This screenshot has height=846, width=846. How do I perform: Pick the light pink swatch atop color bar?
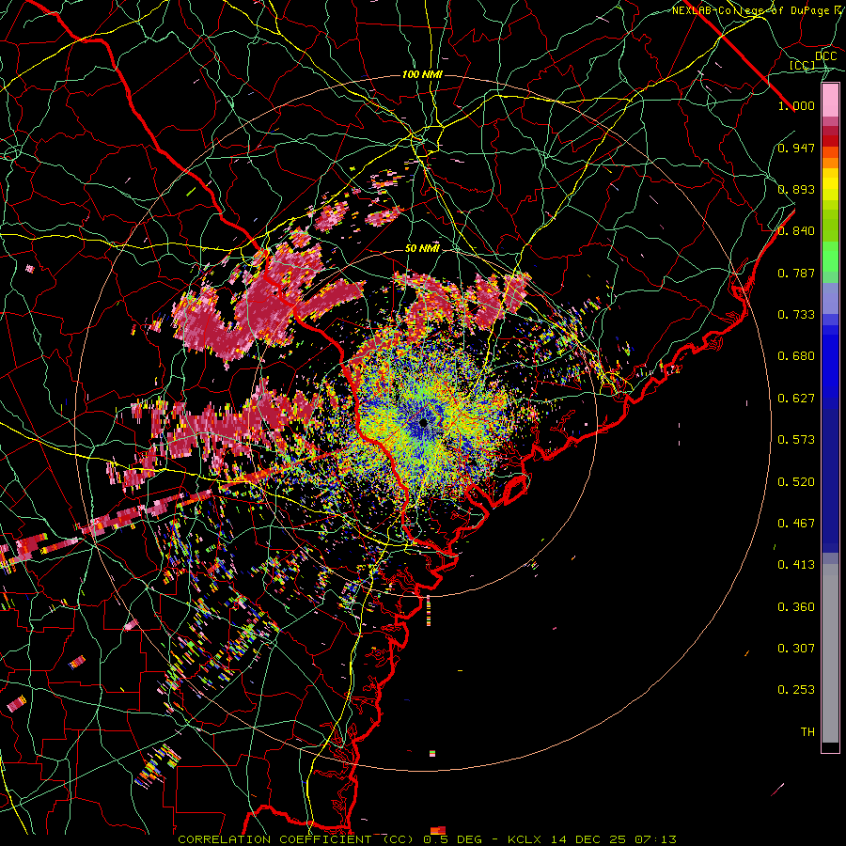pyautogui.click(x=830, y=101)
